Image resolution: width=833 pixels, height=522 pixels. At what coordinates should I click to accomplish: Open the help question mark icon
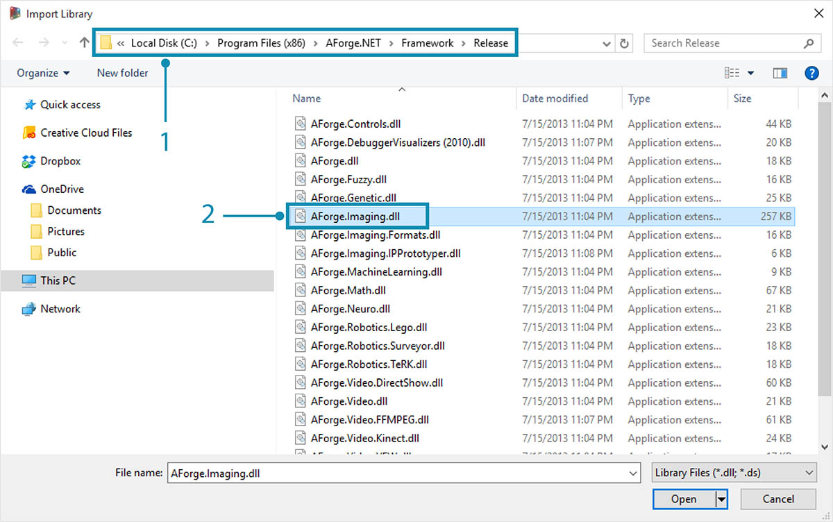tap(811, 73)
